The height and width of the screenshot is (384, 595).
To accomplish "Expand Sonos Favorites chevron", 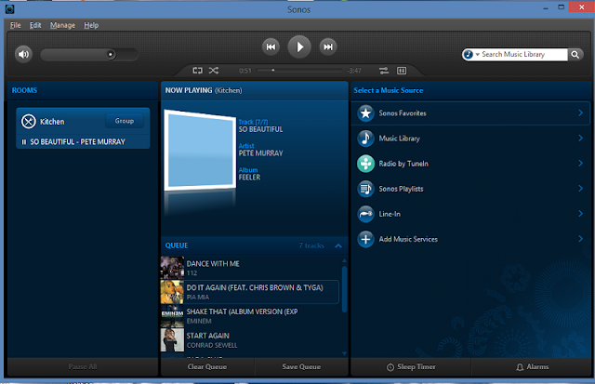I will coord(580,113).
